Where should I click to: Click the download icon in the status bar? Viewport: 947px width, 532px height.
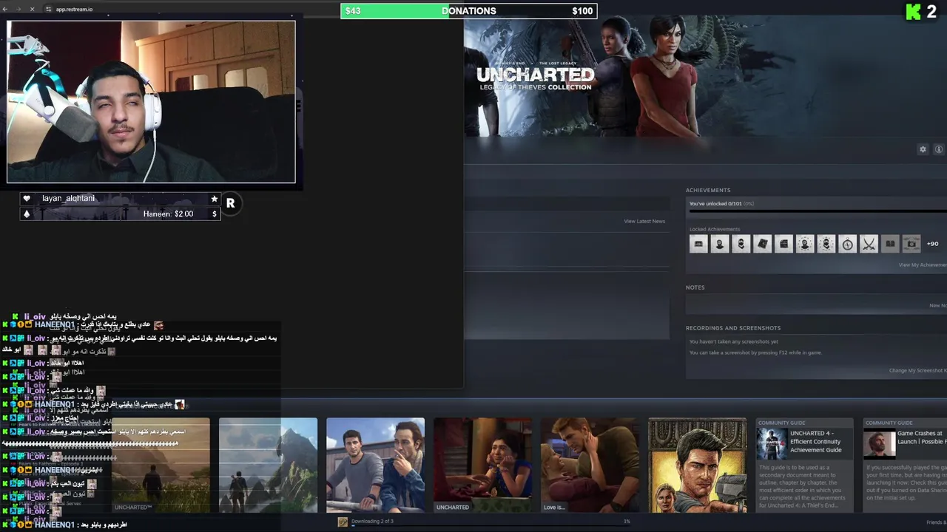point(343,522)
